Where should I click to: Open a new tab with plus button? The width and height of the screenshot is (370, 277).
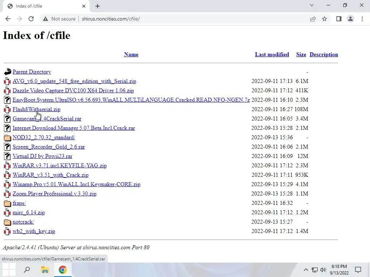(98, 6)
